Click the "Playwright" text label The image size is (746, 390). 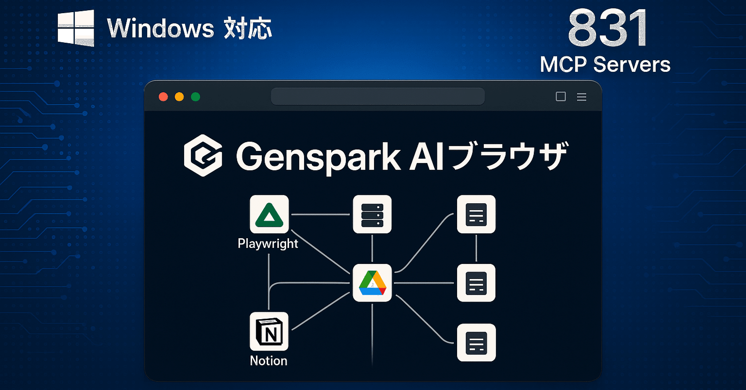click(268, 244)
